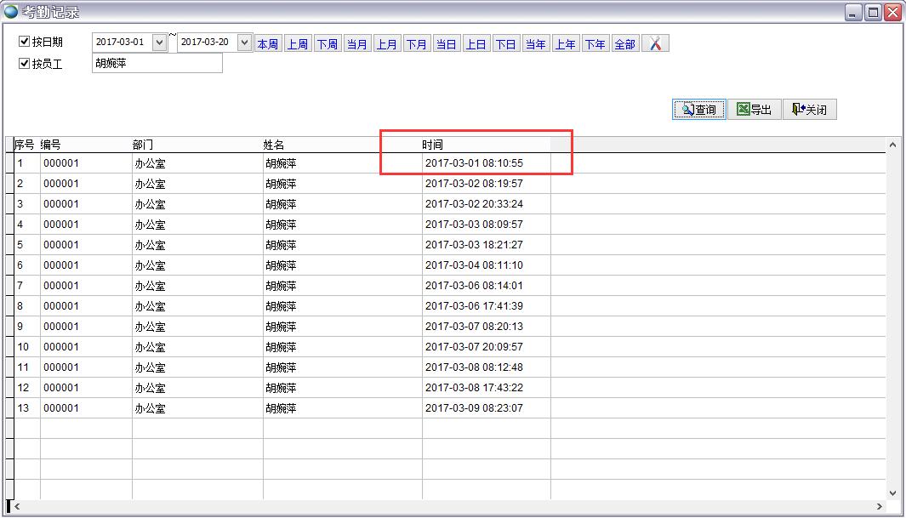Toggle the 按日期 checkbox
906x518 pixels.
(25, 42)
